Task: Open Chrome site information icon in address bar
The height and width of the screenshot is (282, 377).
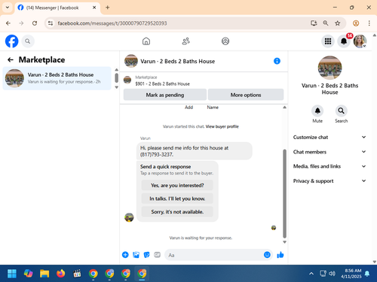Action: pyautogui.click(x=51, y=23)
